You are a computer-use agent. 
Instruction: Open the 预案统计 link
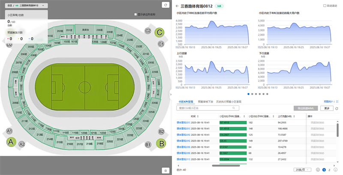click(x=328, y=102)
